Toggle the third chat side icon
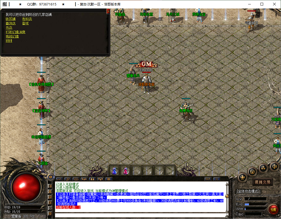 (x=50, y=197)
